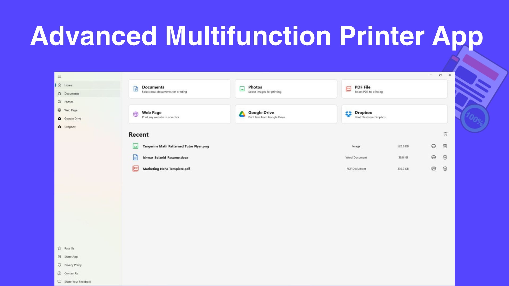
Task: Click the Rate Us star icon
Action: coord(59,248)
